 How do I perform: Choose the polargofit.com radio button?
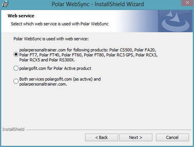[16, 68]
